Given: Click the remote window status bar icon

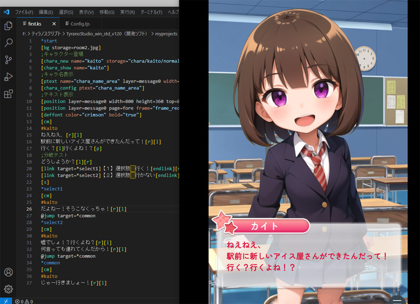Looking at the screenshot, I should [x=6, y=301].
